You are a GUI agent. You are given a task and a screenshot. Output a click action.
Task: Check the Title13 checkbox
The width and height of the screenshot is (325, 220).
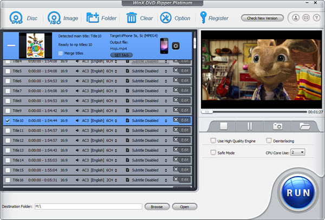click(x=8, y=150)
